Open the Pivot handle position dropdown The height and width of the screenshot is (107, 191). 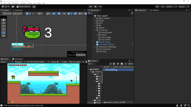(x=7, y=14)
